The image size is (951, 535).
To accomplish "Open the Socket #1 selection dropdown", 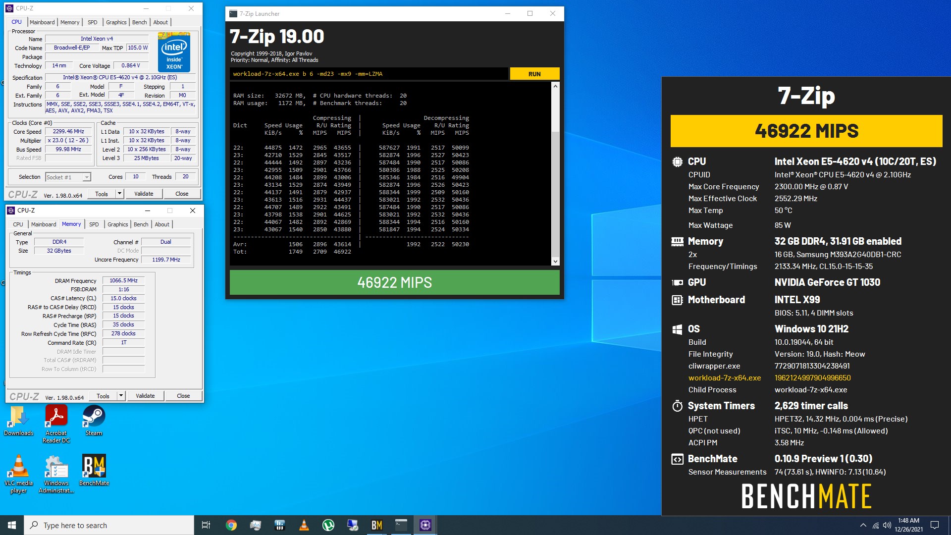I will [x=68, y=177].
